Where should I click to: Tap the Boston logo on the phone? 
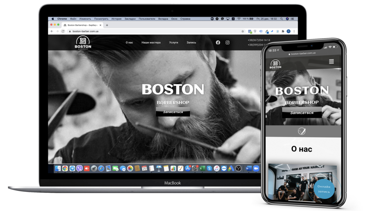tap(275, 65)
